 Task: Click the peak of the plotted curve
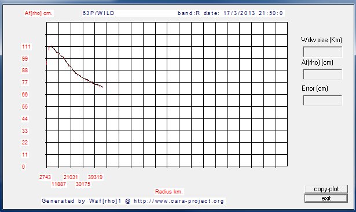tap(52, 46)
